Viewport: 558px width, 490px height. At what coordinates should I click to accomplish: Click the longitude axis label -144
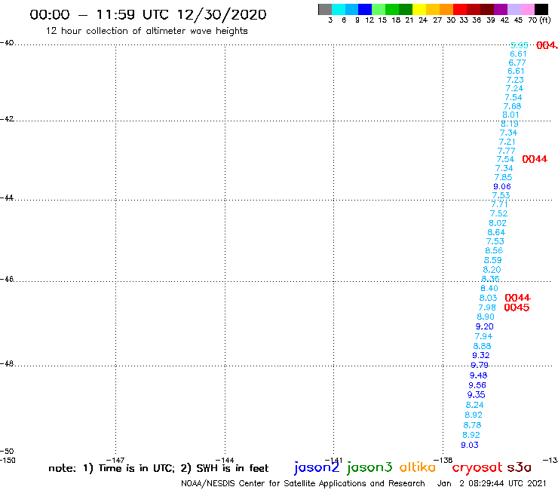[225, 460]
